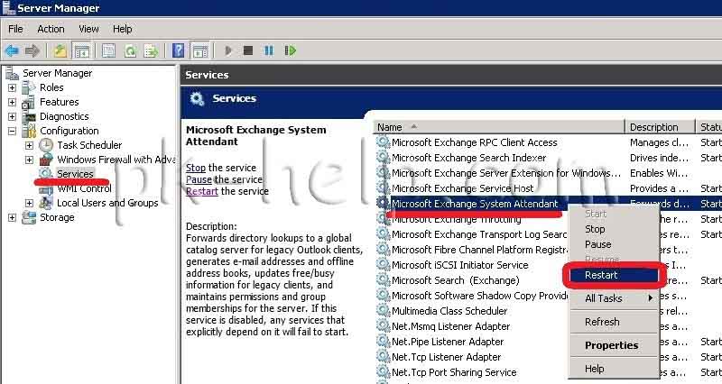Click the Windows Firewall tree icon
Screen dimensions: 722x384
coord(46,160)
